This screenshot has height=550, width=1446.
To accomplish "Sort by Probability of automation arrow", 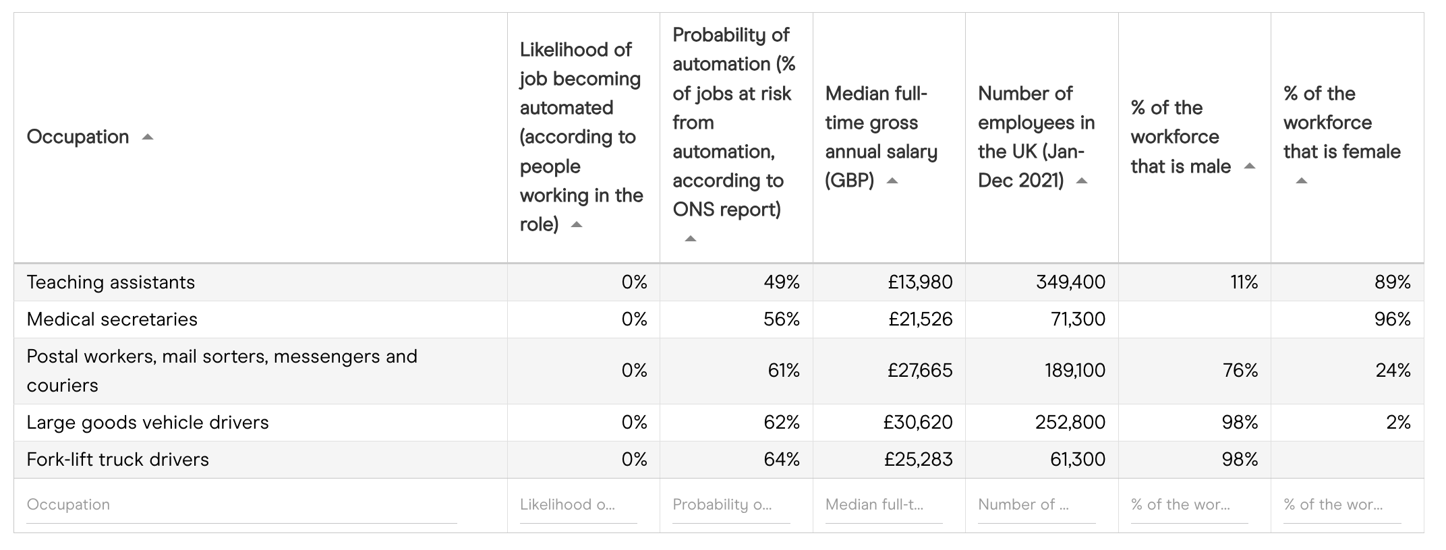I will (x=690, y=239).
